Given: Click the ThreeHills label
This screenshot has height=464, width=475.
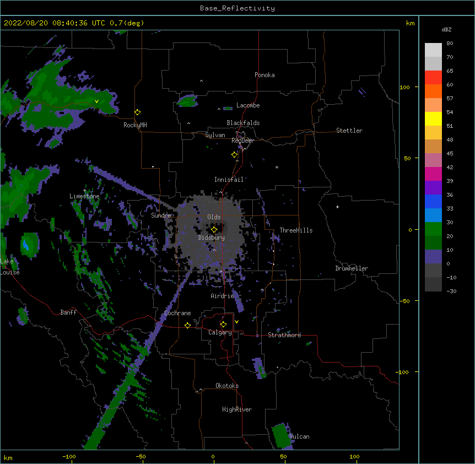Looking at the screenshot, I should click(296, 230).
